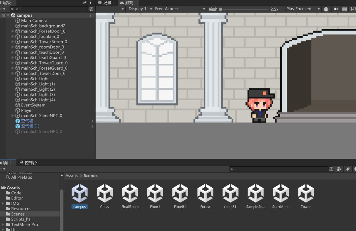Expand the IMG folder in Assets
The image size is (356, 231).
[3, 203]
